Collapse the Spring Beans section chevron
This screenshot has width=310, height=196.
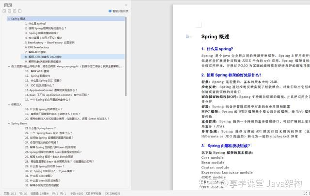(9, 123)
